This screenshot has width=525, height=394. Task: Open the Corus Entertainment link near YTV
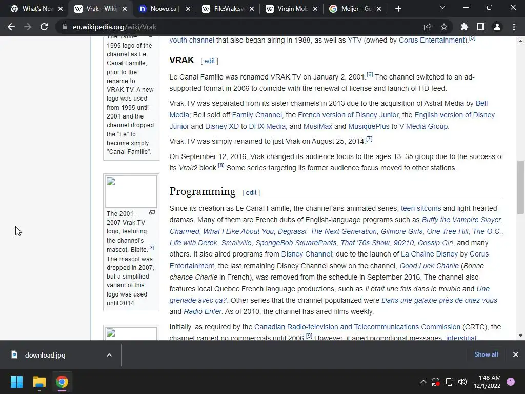pos(432,40)
